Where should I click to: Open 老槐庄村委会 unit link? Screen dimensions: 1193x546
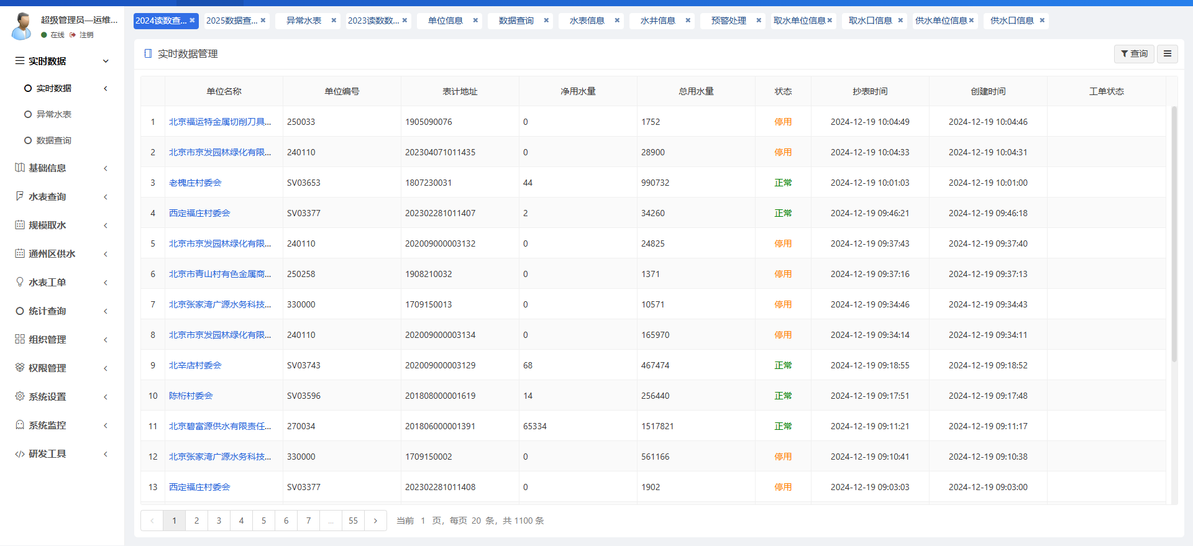[195, 183]
